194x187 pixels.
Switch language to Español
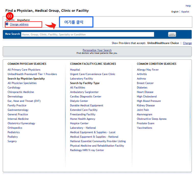tap(185, 12)
